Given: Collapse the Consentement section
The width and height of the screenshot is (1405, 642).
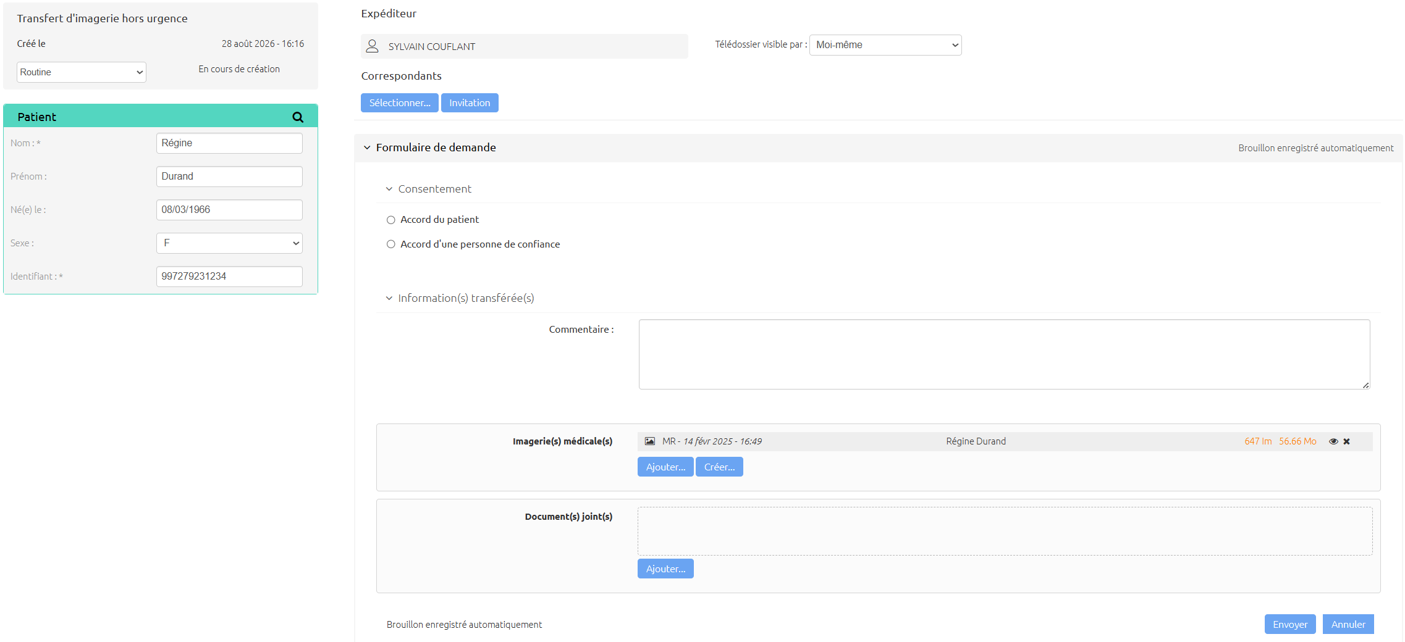Looking at the screenshot, I should (389, 189).
